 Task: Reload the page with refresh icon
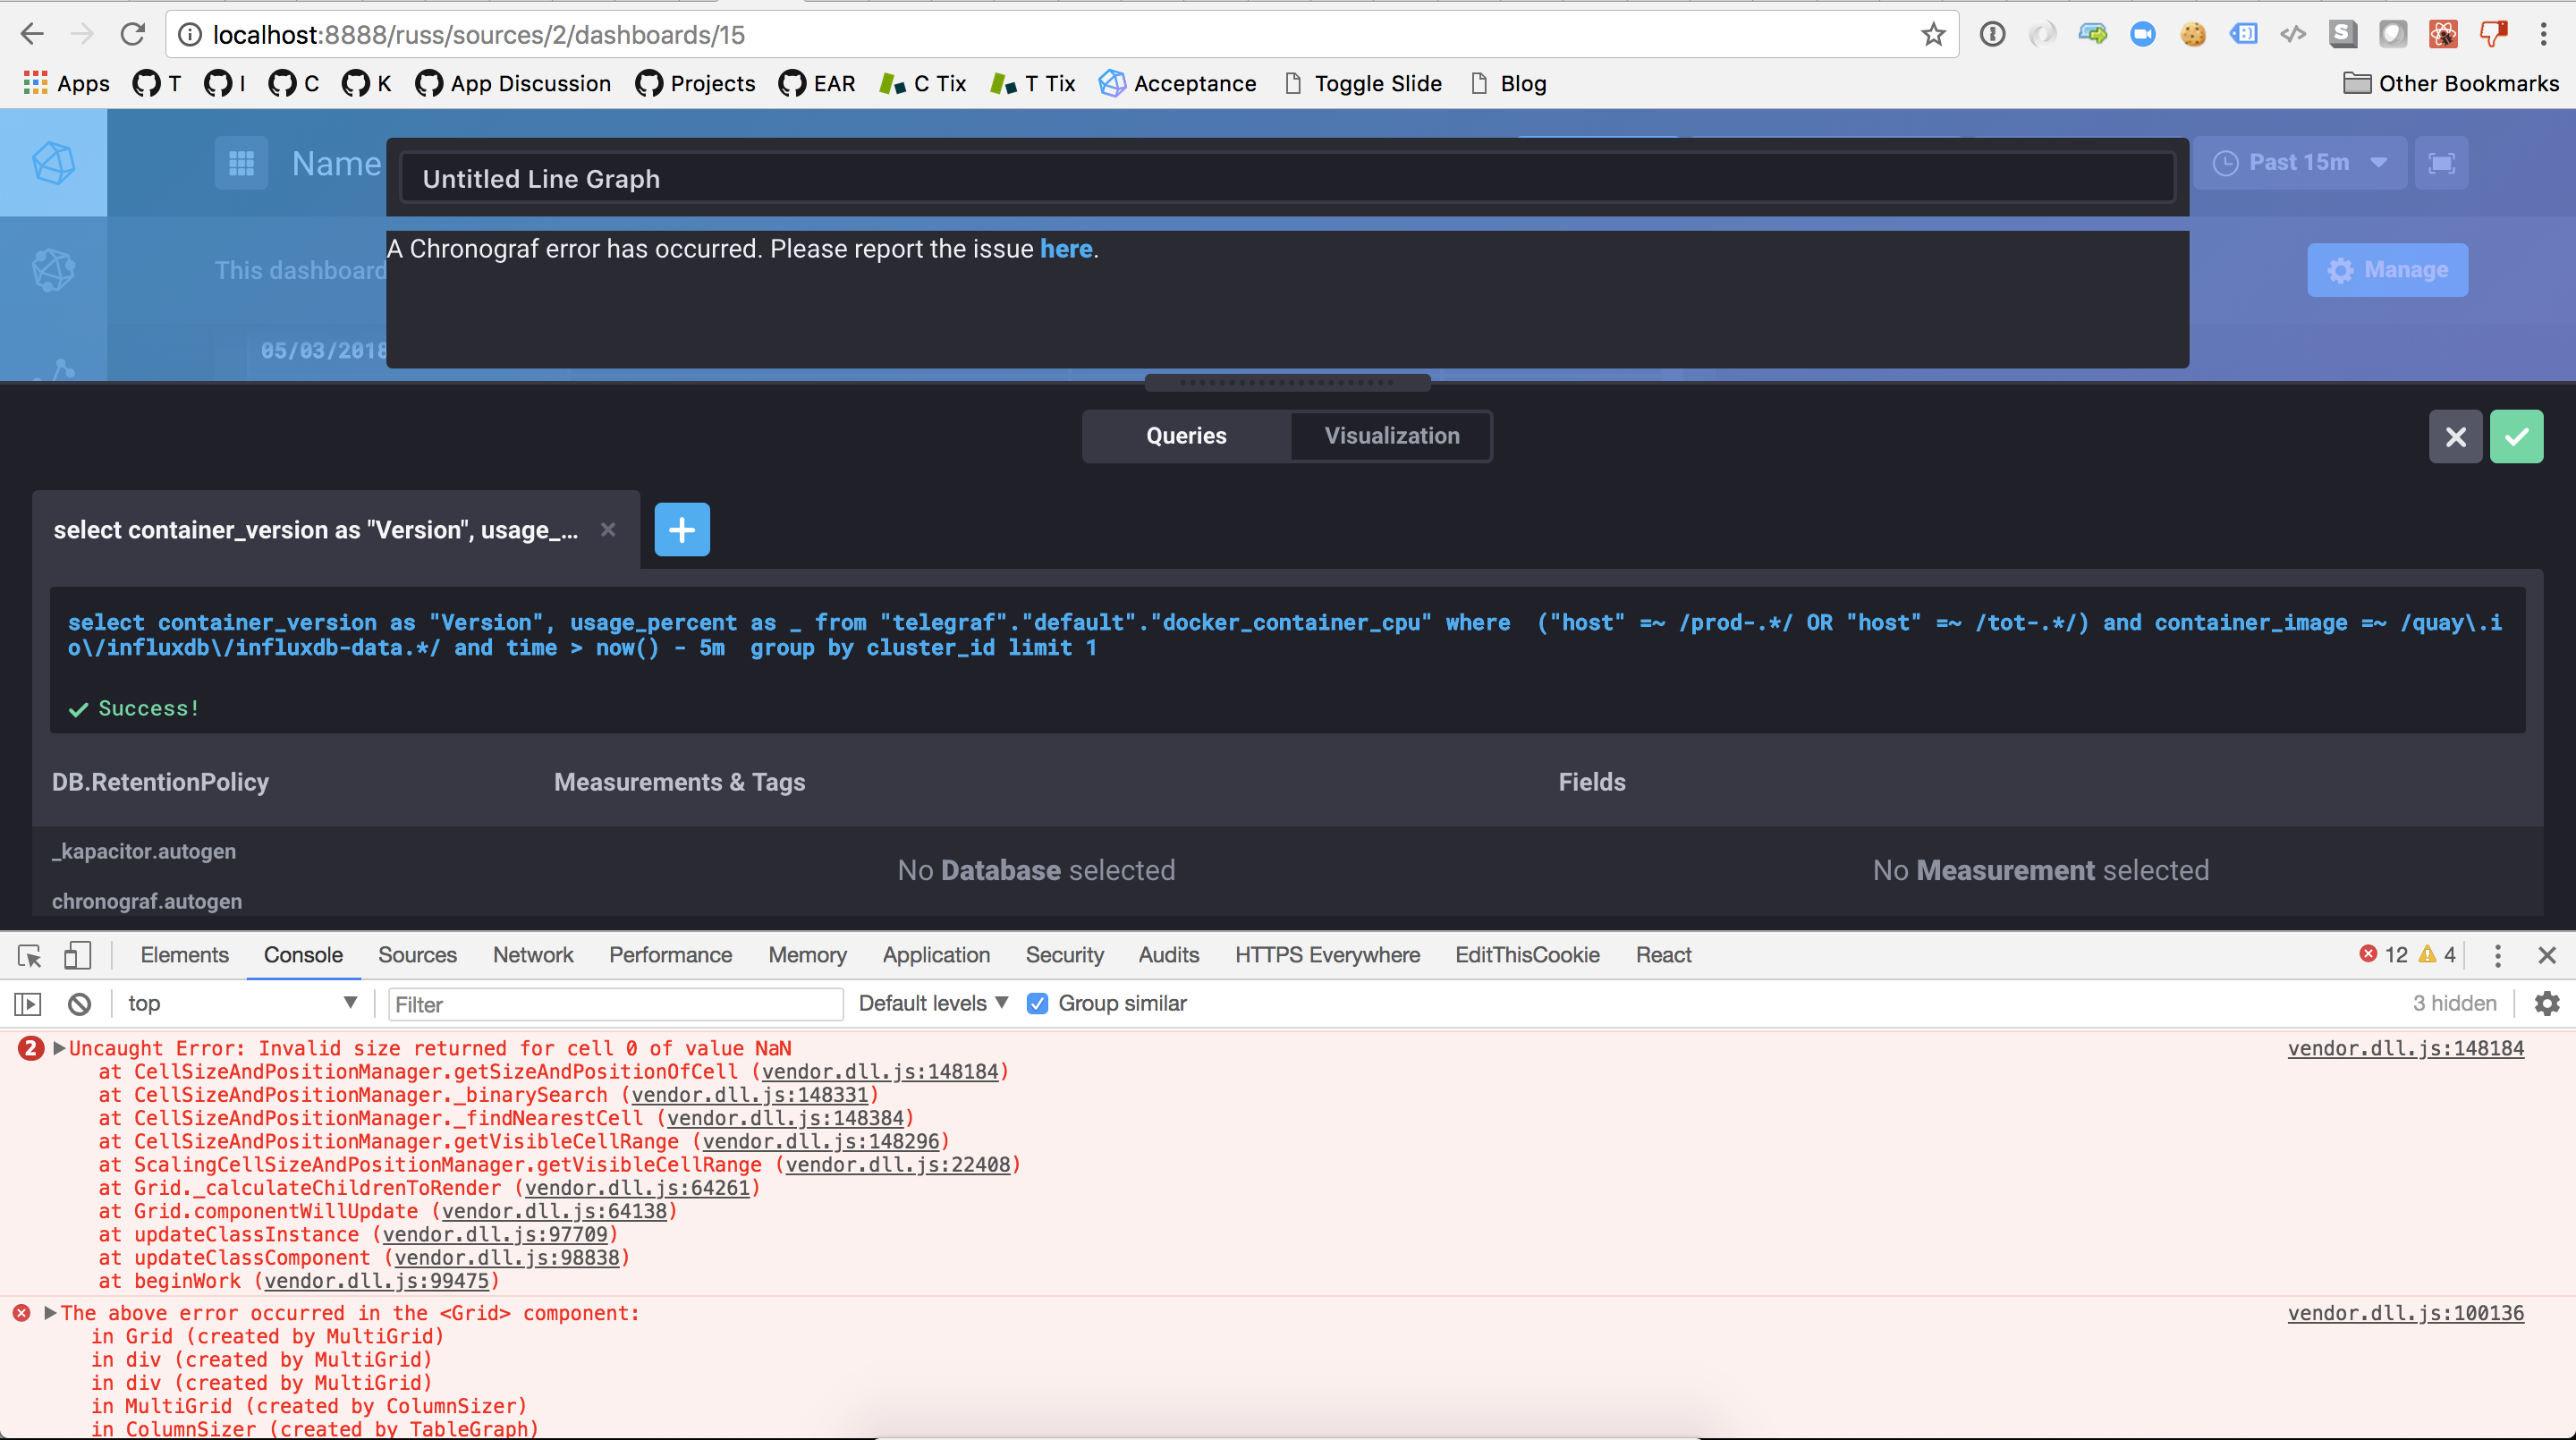coord(133,34)
